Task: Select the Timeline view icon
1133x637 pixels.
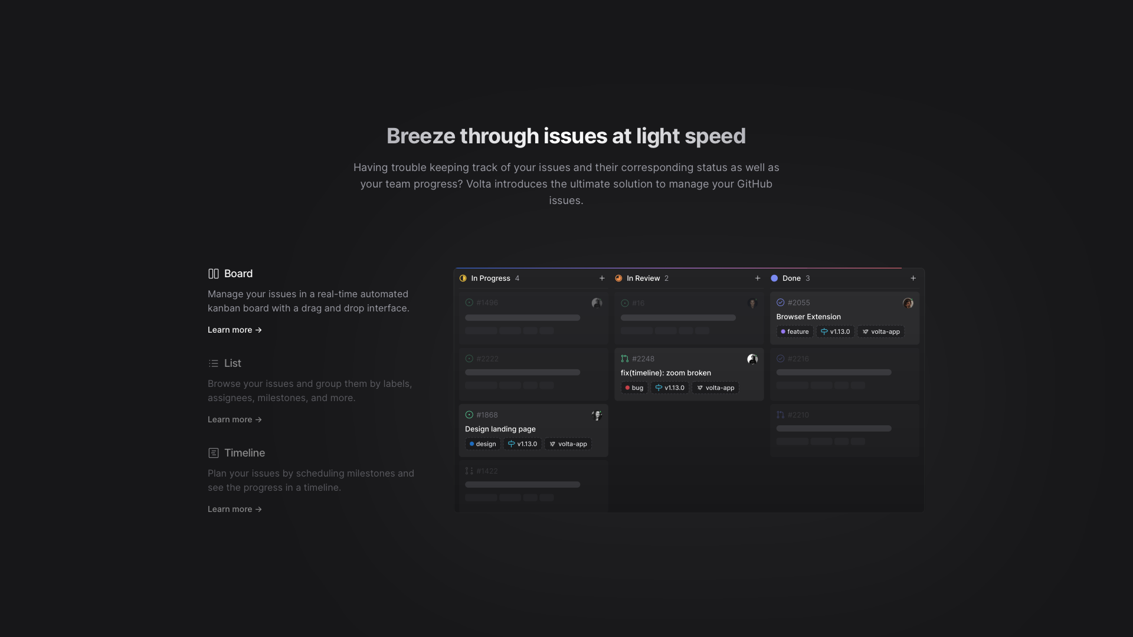Action: tap(214, 453)
